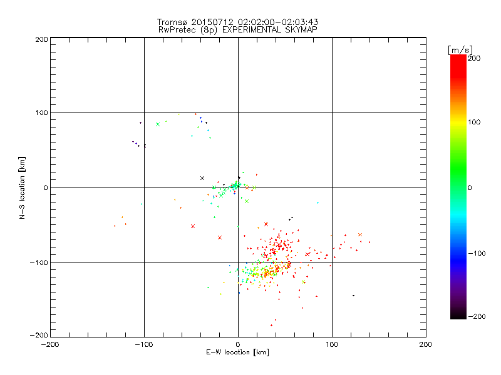The height and width of the screenshot is (375, 501).
Task: Click the plot title 'Tromsø 20150712 02:02:00-02:03:43'
Action: 238,22
